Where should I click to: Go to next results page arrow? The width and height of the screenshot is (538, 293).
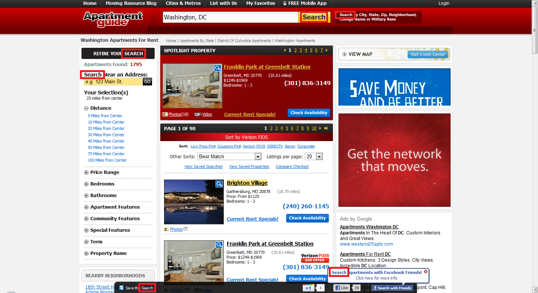tap(320, 128)
